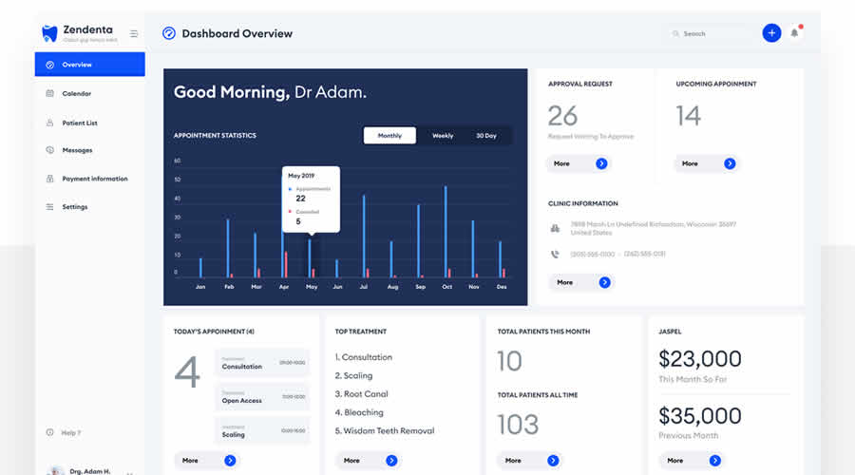Screen dimensions: 855x475
Task: Expand the Drg. Adam H. profile menu
Action: pyautogui.click(x=129, y=471)
